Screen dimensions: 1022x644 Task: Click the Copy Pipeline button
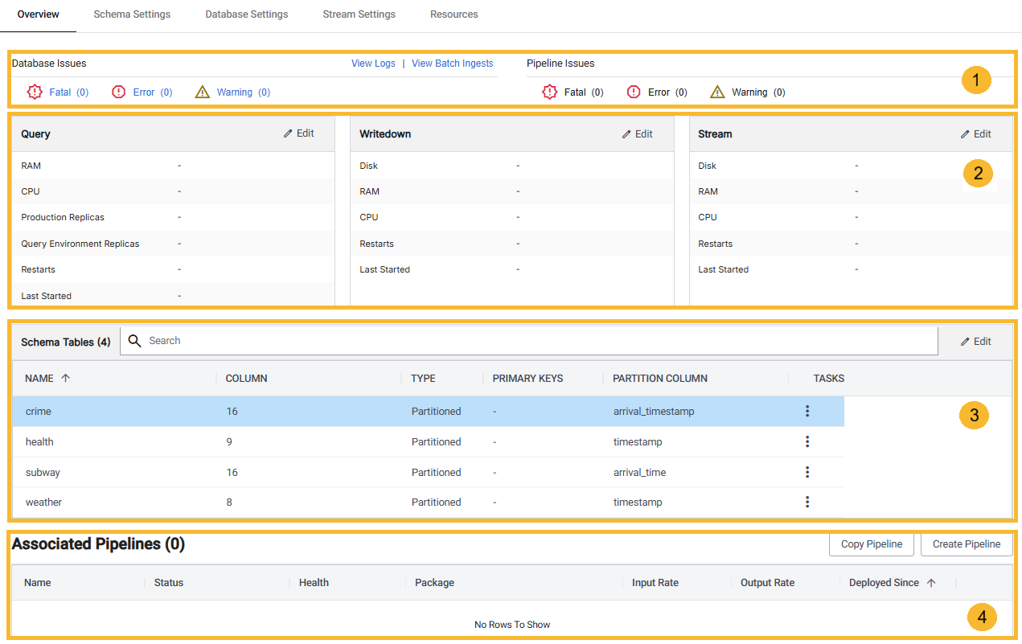click(872, 544)
